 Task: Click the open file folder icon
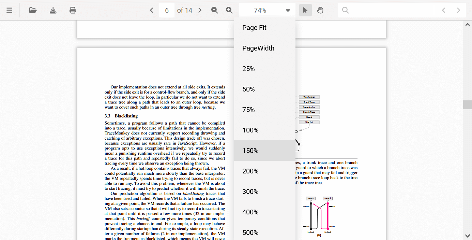(33, 10)
